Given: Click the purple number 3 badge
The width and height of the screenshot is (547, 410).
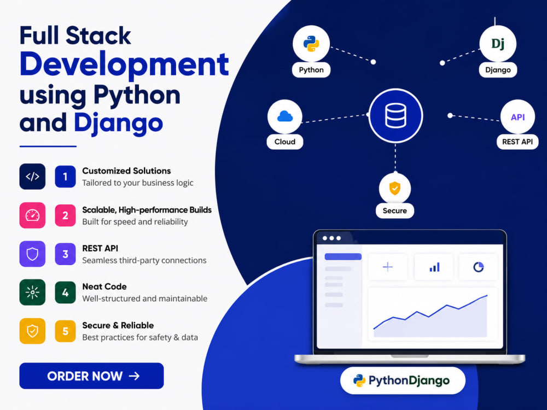Looking at the screenshot, I should point(65,254).
